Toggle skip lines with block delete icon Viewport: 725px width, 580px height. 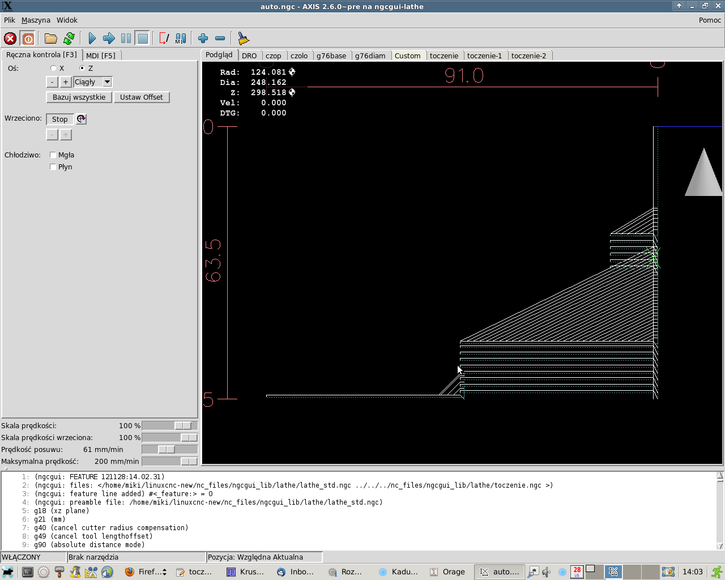tap(164, 39)
